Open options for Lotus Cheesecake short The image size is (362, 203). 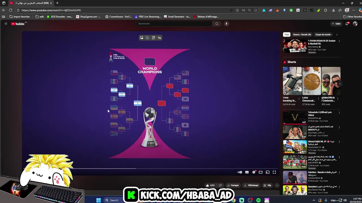coord(318,99)
